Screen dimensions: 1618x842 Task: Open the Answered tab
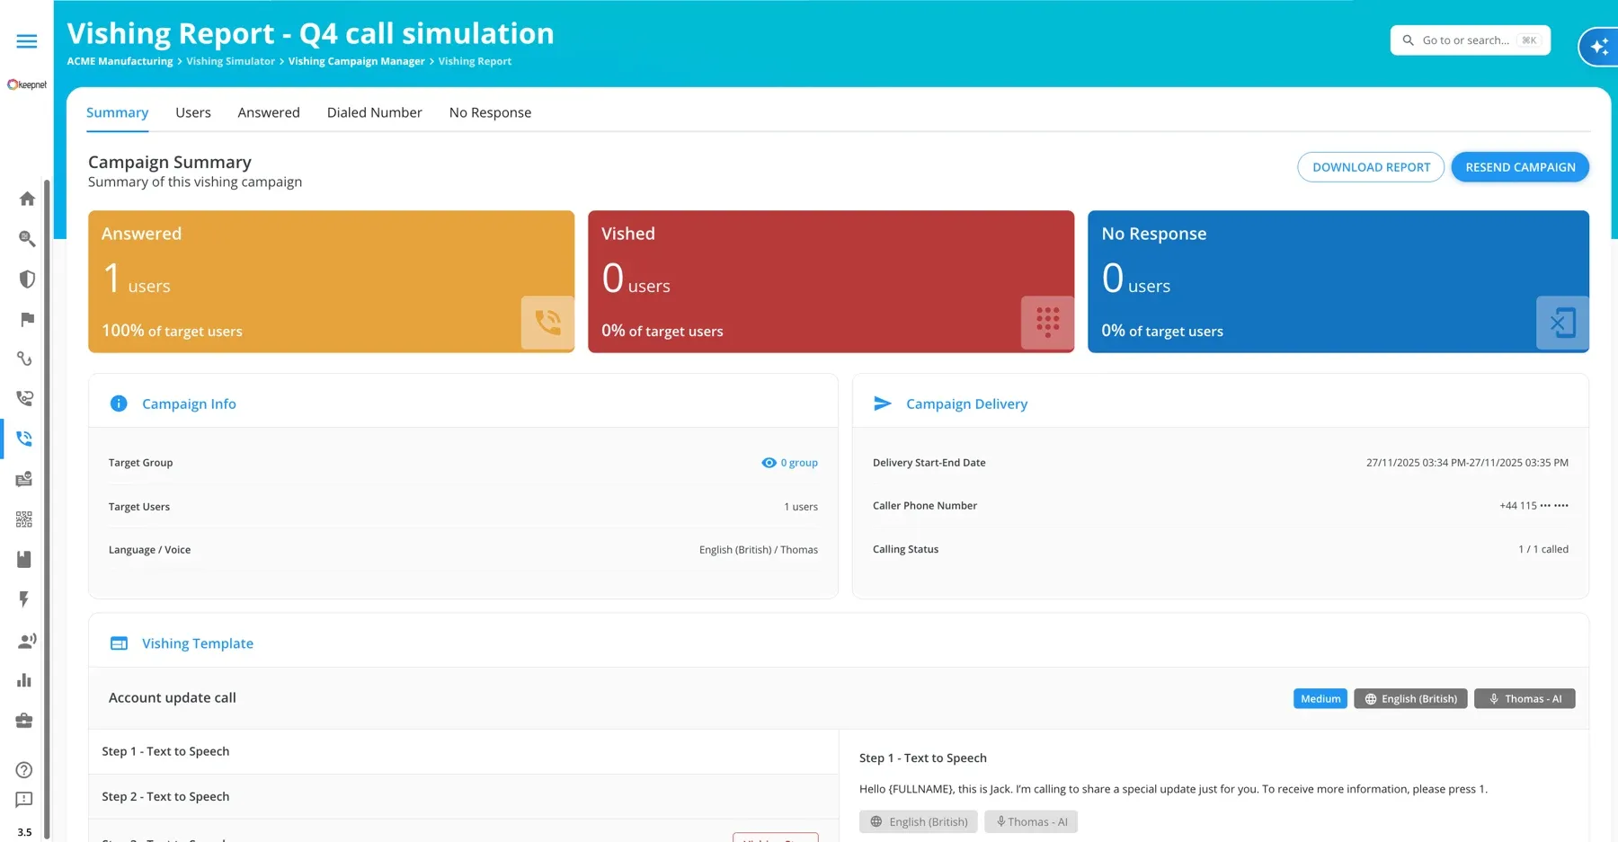click(x=269, y=112)
